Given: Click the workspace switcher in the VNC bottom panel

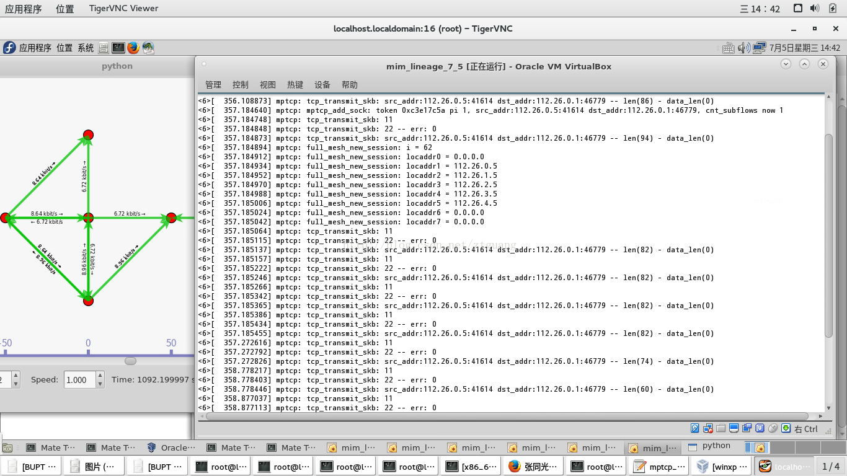Looking at the screenshot, I should coord(794,447).
